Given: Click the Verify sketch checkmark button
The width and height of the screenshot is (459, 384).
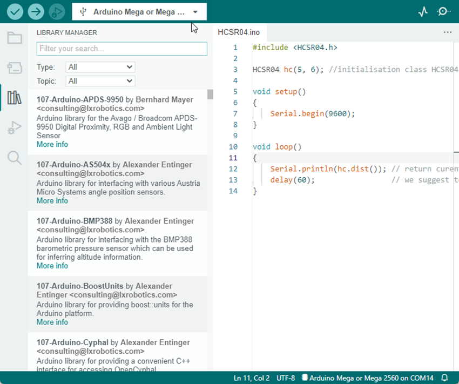Looking at the screenshot, I should pos(15,12).
